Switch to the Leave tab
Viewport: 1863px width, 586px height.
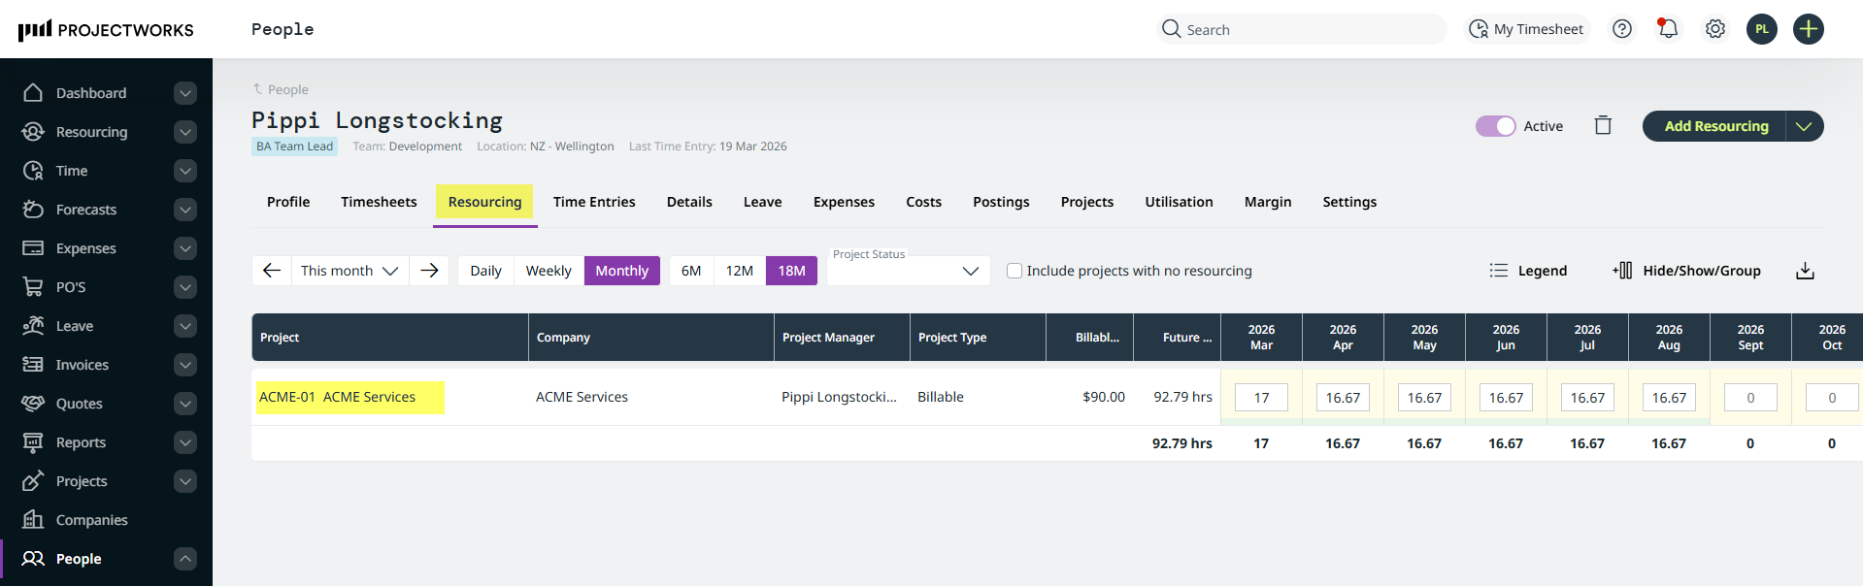pos(762,202)
